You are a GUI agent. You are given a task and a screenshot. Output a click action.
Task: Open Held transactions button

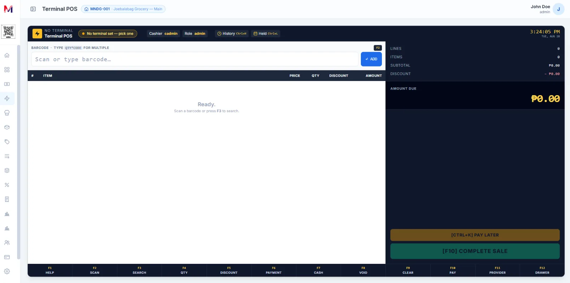coord(265,34)
